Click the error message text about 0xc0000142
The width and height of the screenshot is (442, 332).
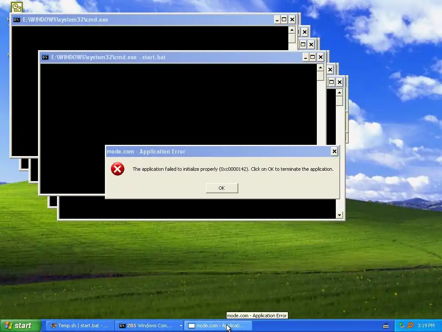[x=233, y=169]
